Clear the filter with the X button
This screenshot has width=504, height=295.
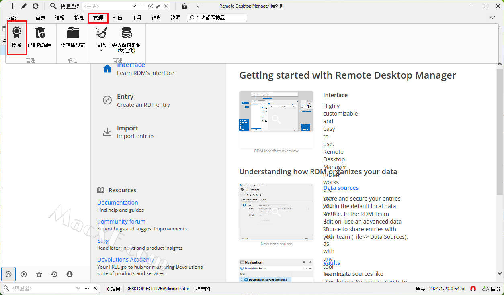click(x=95, y=289)
